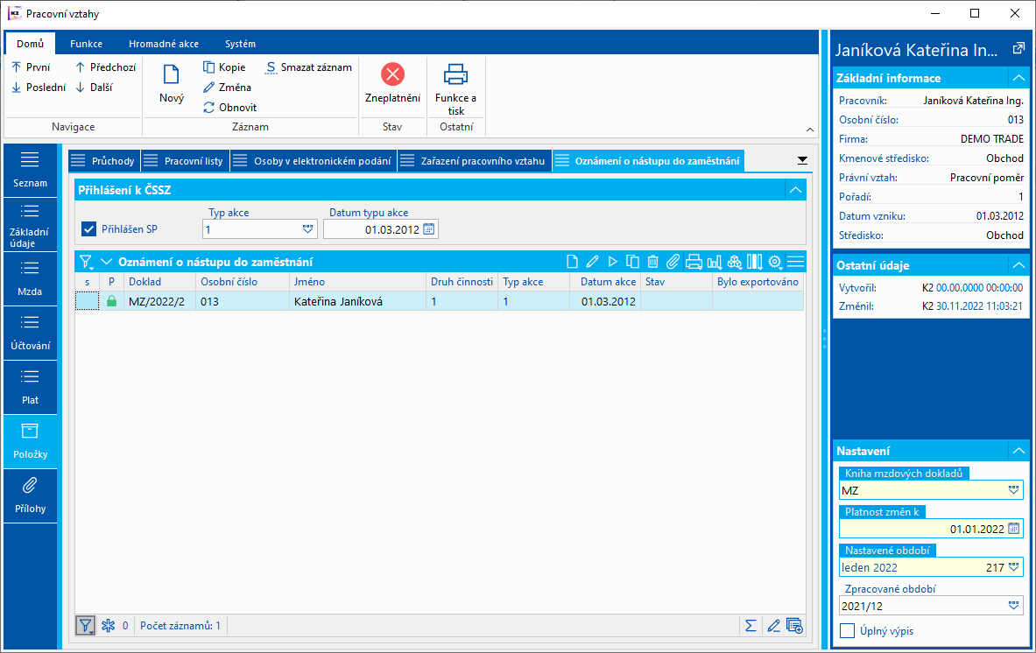Click the Kopie button in ribbon

click(224, 67)
